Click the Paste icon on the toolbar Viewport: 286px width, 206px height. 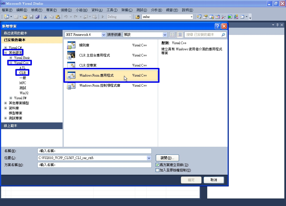(58, 17)
